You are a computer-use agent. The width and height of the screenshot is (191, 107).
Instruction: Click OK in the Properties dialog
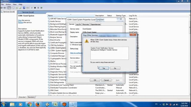click(95, 80)
